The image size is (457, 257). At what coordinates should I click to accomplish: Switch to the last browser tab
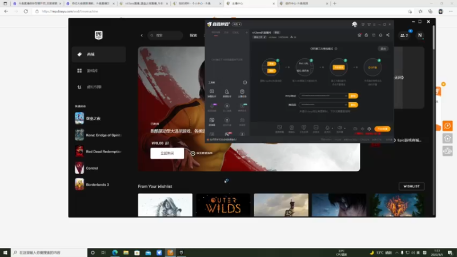[303, 3]
